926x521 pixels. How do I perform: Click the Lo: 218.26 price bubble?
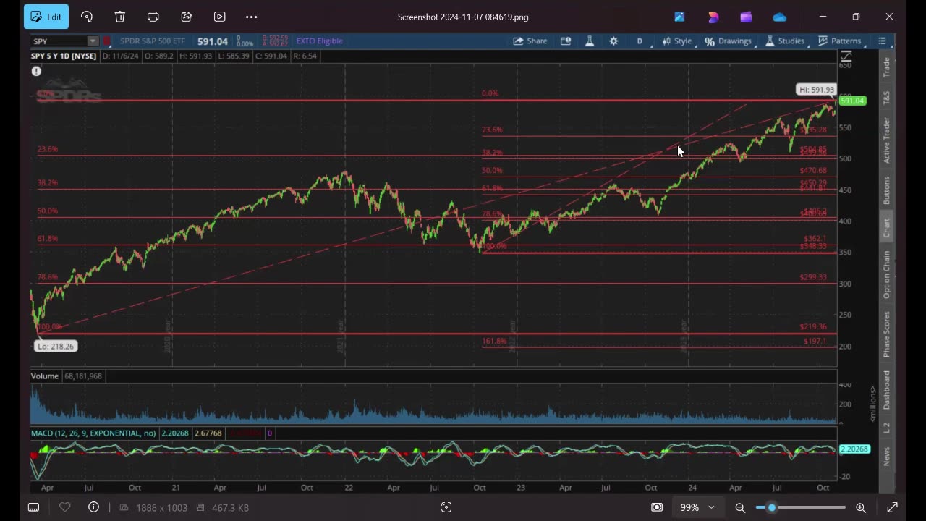click(x=56, y=346)
